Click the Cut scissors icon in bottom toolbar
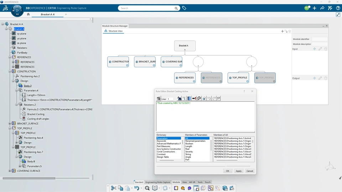Viewport: 342px width, 192px height. [113, 188]
